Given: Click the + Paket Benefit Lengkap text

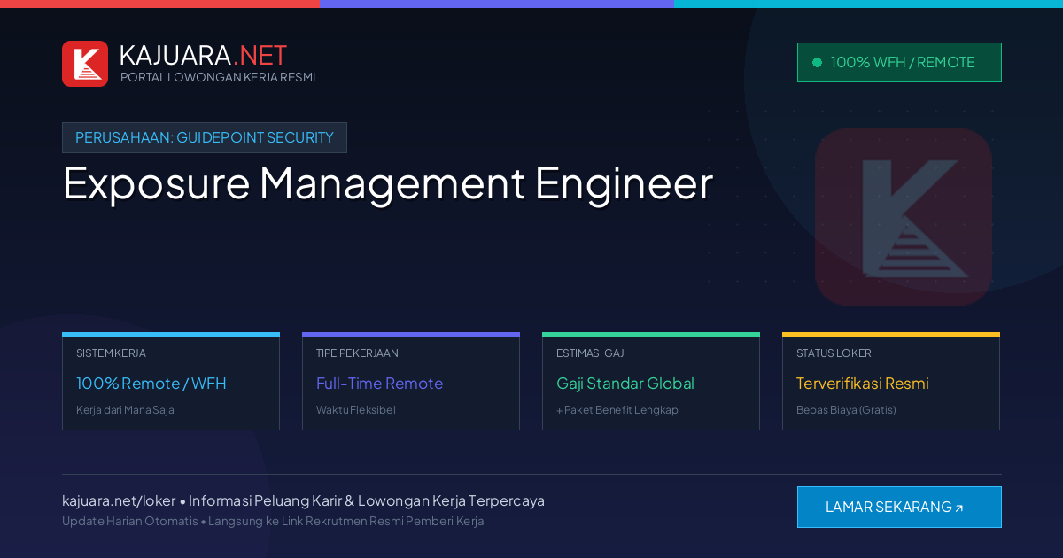Looking at the screenshot, I should [617, 410].
